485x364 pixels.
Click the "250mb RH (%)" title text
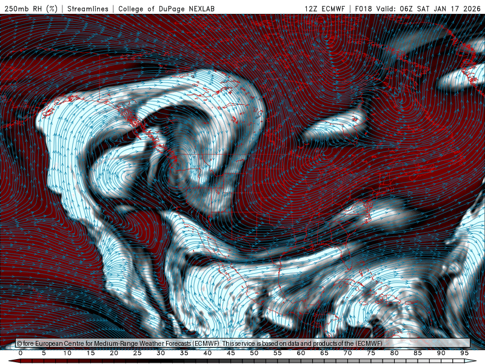(x=32, y=8)
